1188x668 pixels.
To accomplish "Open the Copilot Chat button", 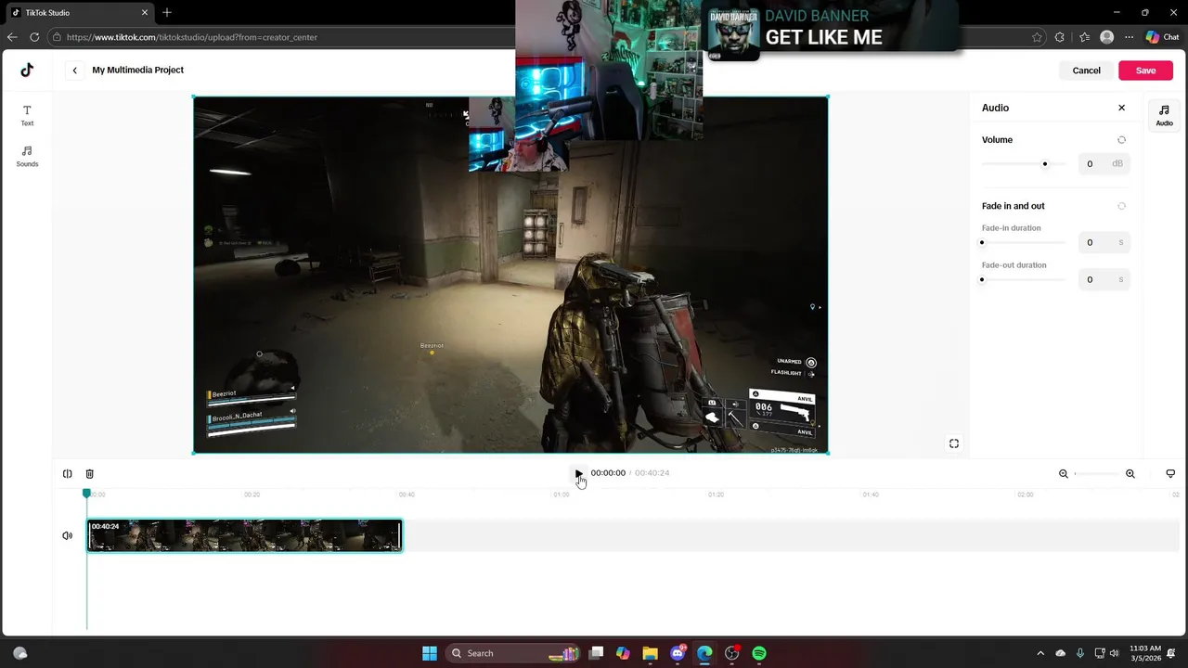I will coord(1162,37).
